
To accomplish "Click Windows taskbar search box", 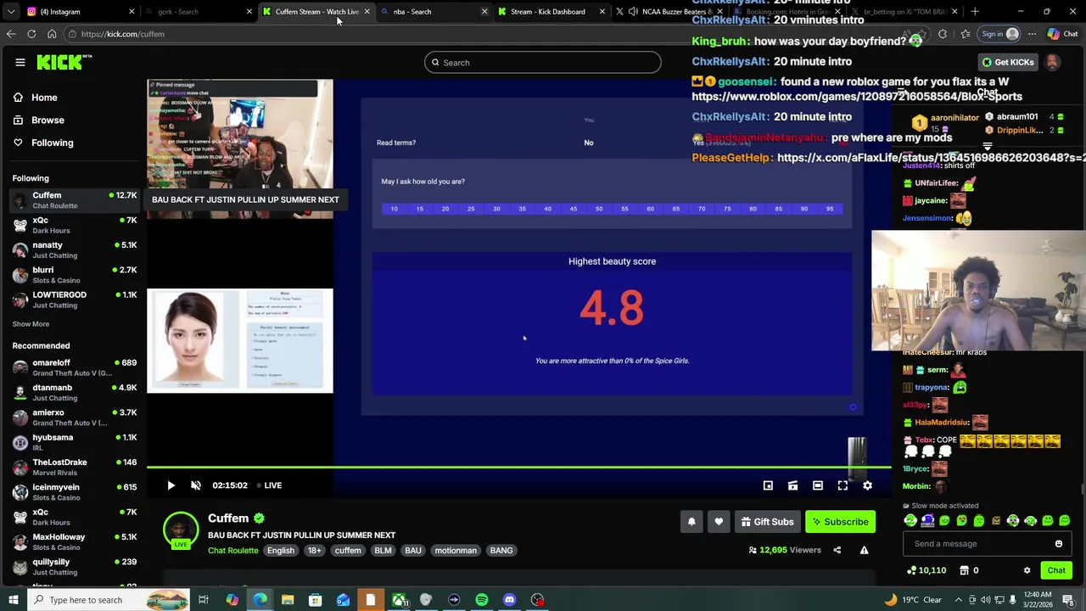I will click(x=109, y=600).
